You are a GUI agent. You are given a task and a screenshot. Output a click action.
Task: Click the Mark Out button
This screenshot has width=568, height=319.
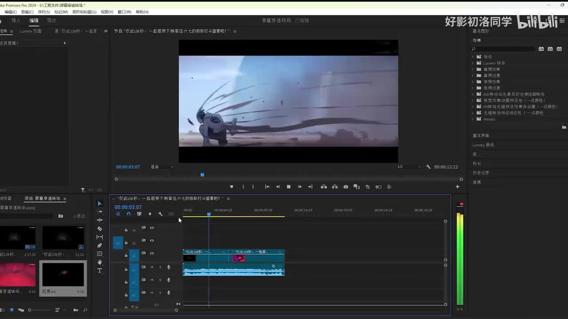pos(253,187)
